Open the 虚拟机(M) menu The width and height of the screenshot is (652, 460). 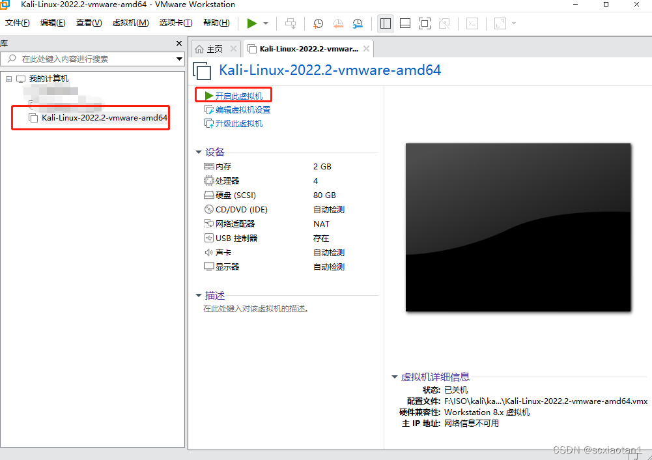coord(130,23)
